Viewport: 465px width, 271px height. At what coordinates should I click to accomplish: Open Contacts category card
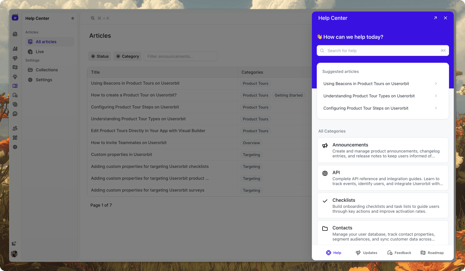[x=383, y=233]
